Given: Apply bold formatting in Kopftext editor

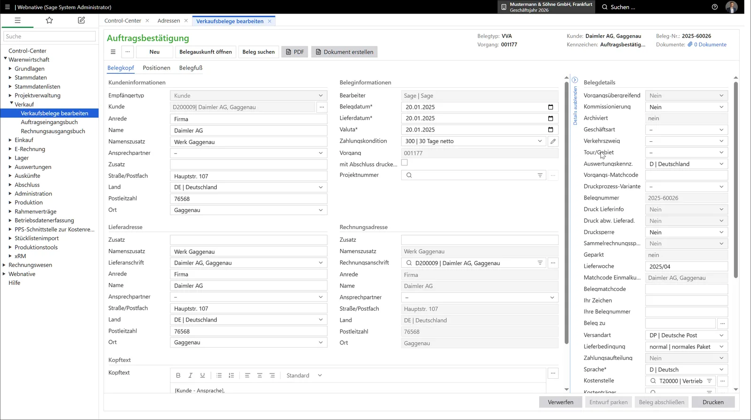Looking at the screenshot, I should pos(178,375).
